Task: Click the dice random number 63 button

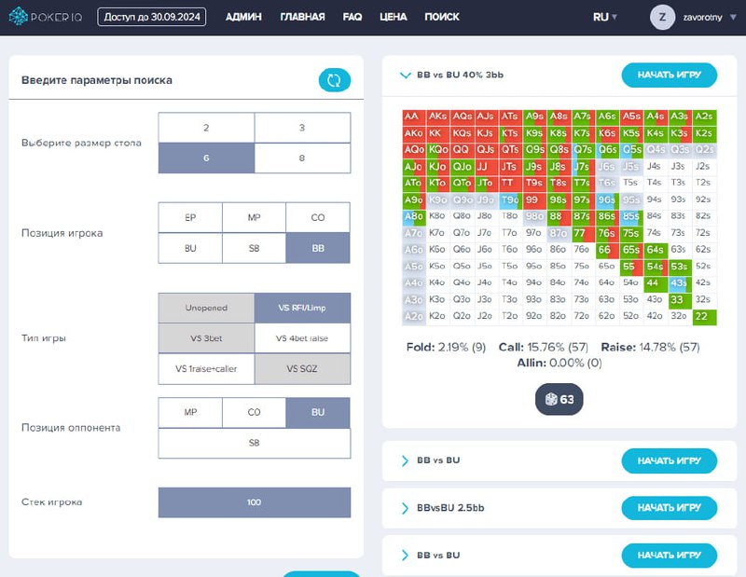Action: 559,399
